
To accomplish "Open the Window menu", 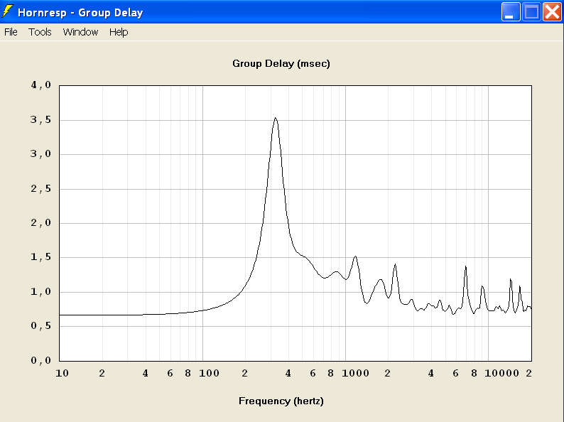I will [80, 32].
